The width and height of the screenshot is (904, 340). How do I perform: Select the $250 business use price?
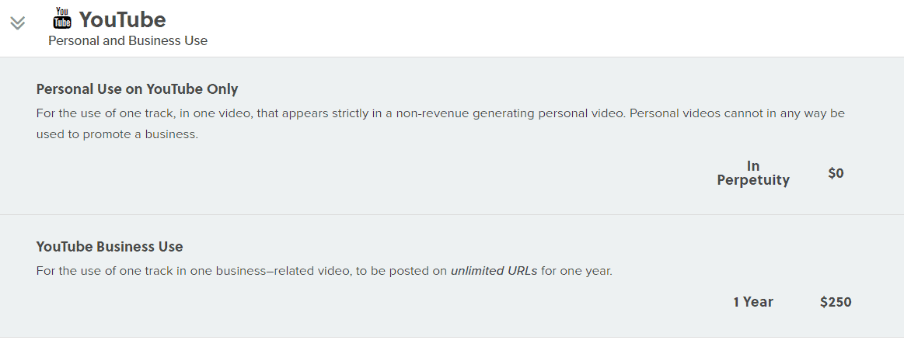[x=836, y=302]
